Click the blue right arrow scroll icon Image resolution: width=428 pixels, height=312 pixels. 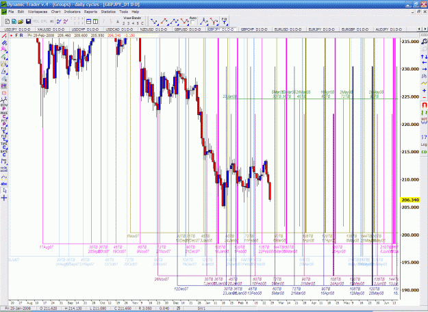[x=424, y=69]
